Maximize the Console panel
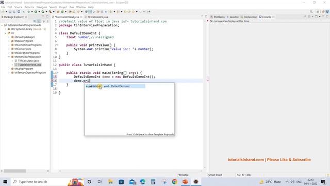The height and width of the screenshot is (186, 330). 327,17
